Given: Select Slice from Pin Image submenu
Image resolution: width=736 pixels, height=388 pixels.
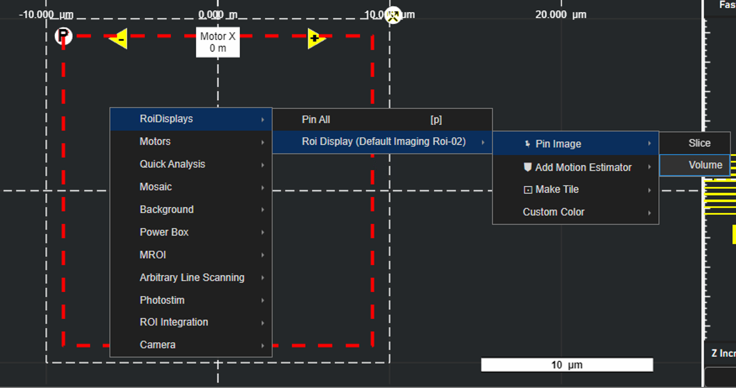Looking at the screenshot, I should 699,143.
